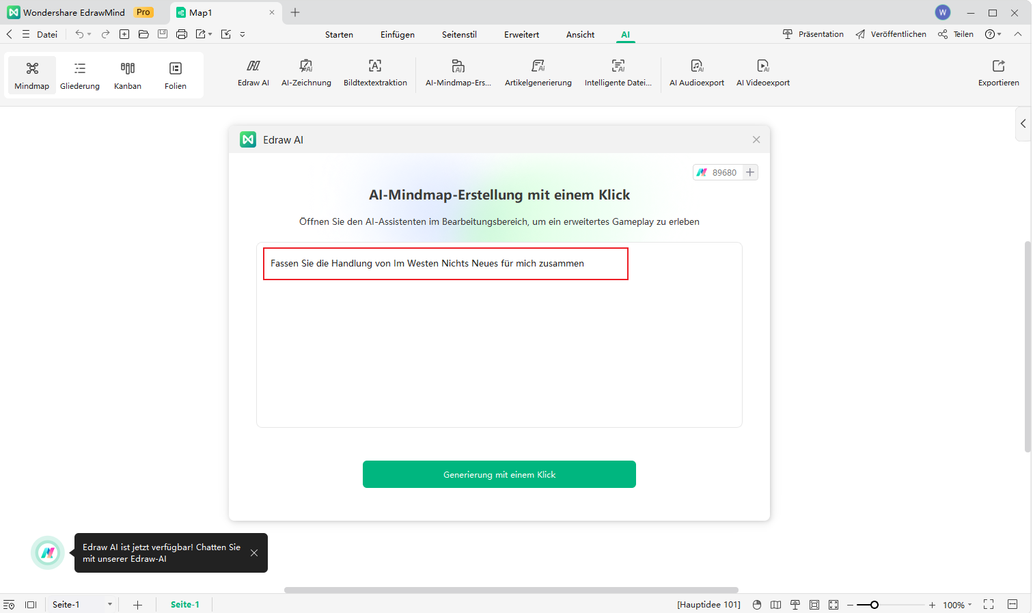The image size is (1033, 613).
Task: Toggle the side-by-side panel icon in status bar
Action: click(31, 605)
